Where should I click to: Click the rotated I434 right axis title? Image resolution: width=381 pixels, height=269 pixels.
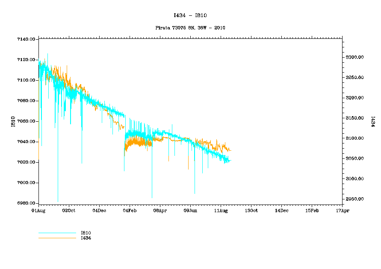(x=372, y=122)
